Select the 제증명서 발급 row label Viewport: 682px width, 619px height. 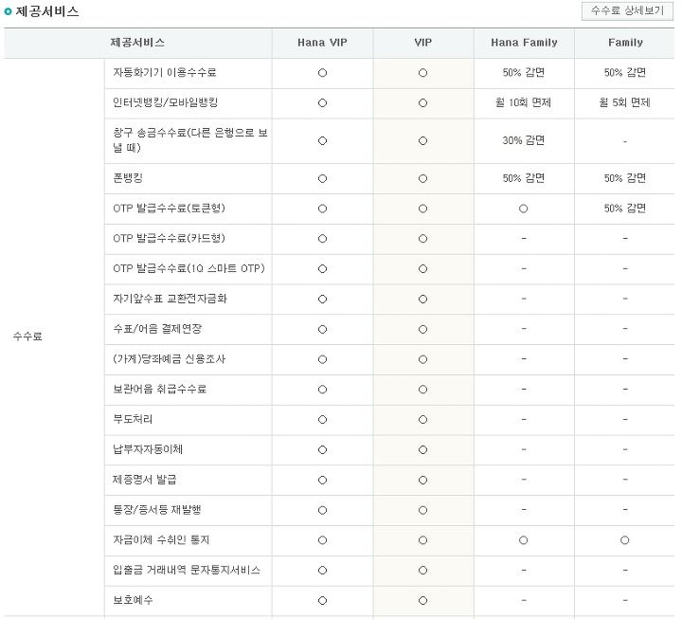(x=144, y=480)
